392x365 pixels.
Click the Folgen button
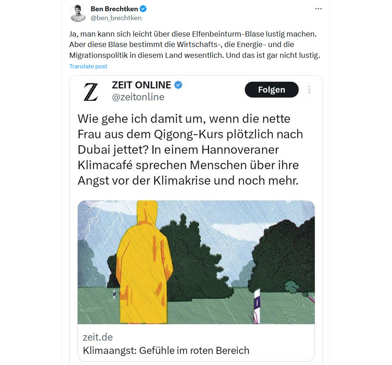point(271,90)
